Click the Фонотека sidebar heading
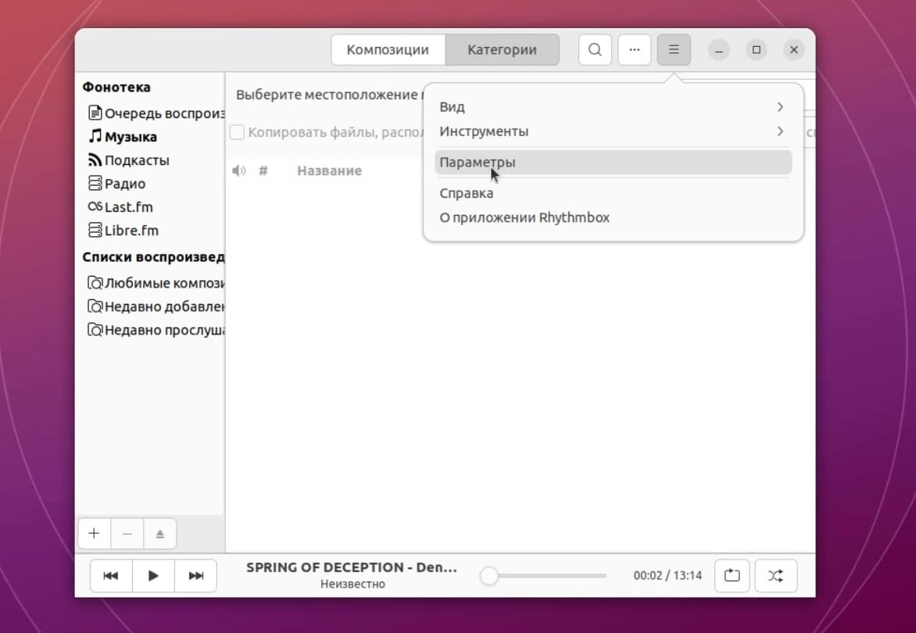The height and width of the screenshot is (633, 916). [116, 87]
